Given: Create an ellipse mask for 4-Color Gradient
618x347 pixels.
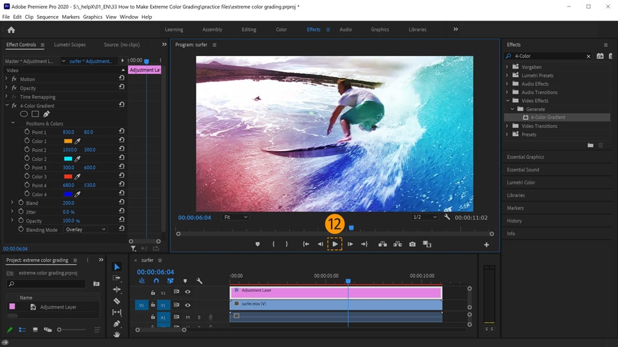Looking at the screenshot, I should click(24, 114).
